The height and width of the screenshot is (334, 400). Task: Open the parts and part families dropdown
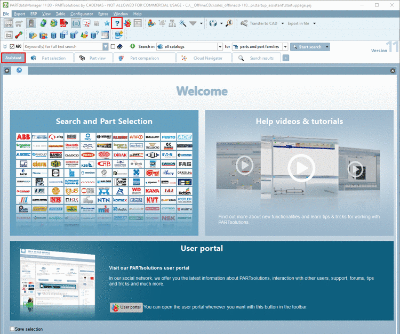pyautogui.click(x=285, y=47)
